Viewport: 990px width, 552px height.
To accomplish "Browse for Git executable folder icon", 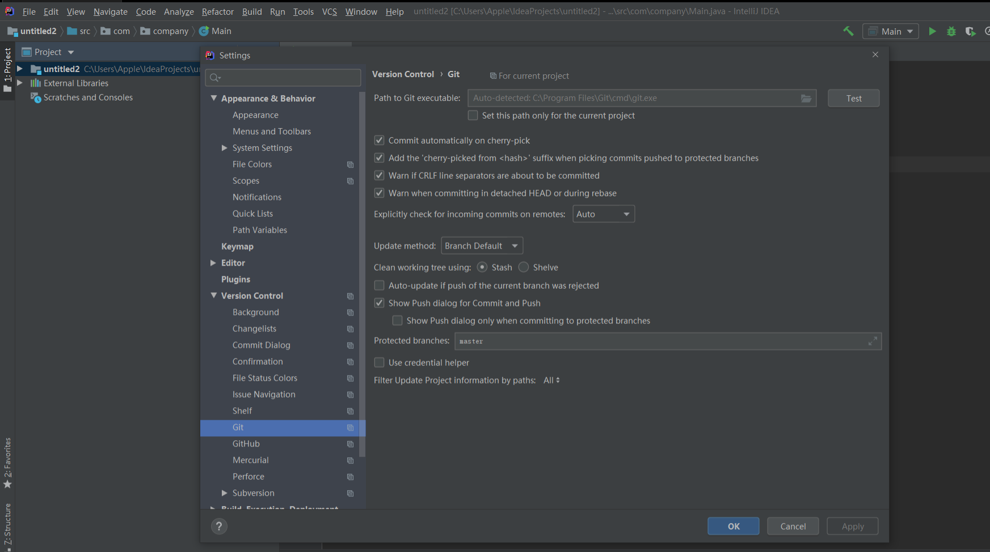I will [806, 98].
